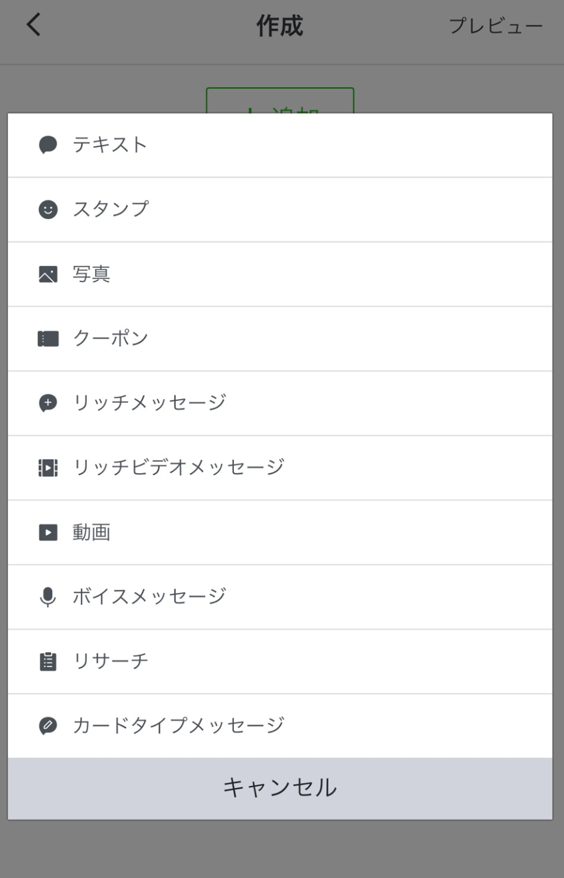Choose the picture icon next to 写真
Viewport: 564px width, 878px height.
48,274
